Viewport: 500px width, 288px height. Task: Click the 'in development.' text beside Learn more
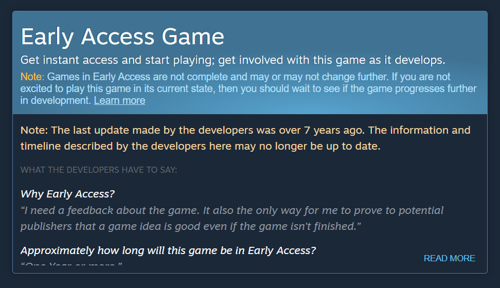(56, 100)
